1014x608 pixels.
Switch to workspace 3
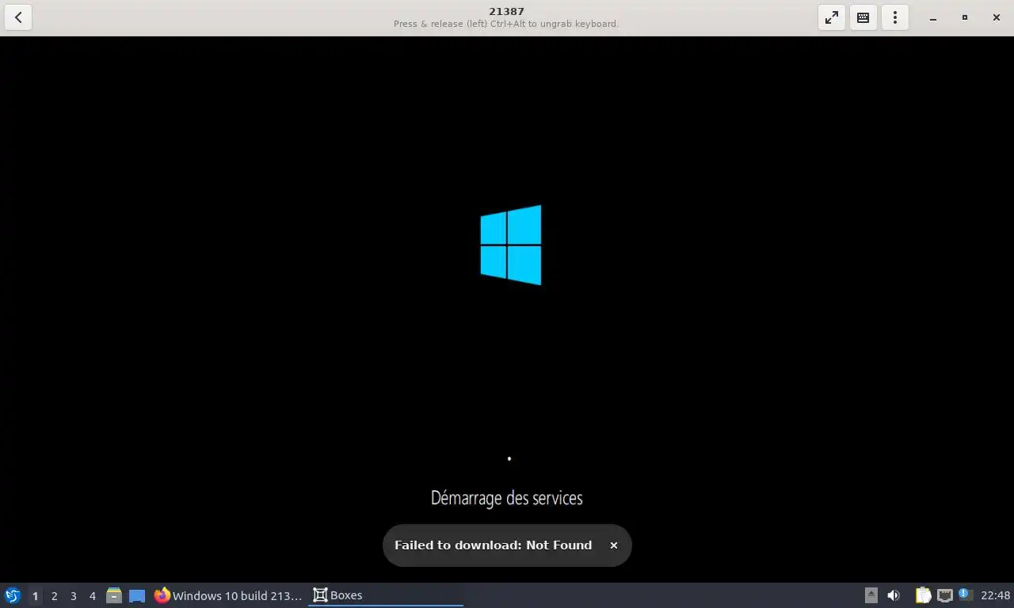[x=73, y=595]
